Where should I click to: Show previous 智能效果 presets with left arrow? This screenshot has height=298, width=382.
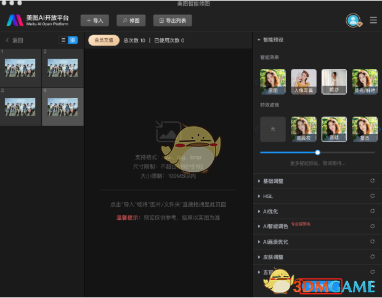tap(256, 82)
